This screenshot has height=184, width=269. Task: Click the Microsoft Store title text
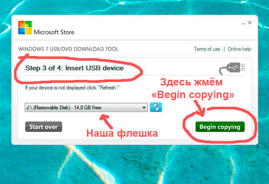point(54,32)
